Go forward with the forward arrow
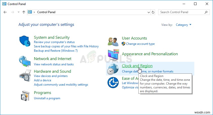 point(12,12)
